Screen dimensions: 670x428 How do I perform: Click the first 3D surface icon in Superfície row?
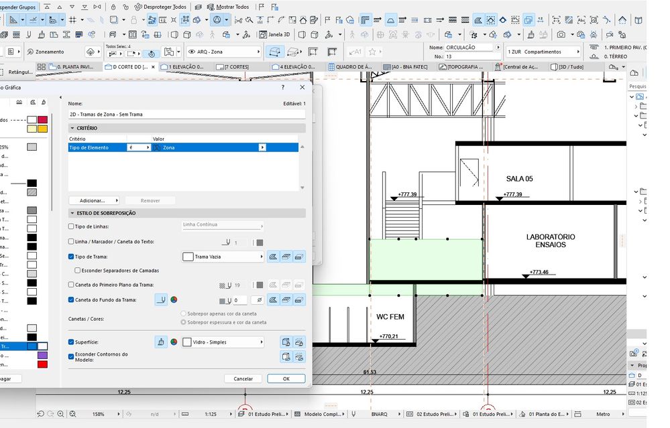(x=286, y=342)
